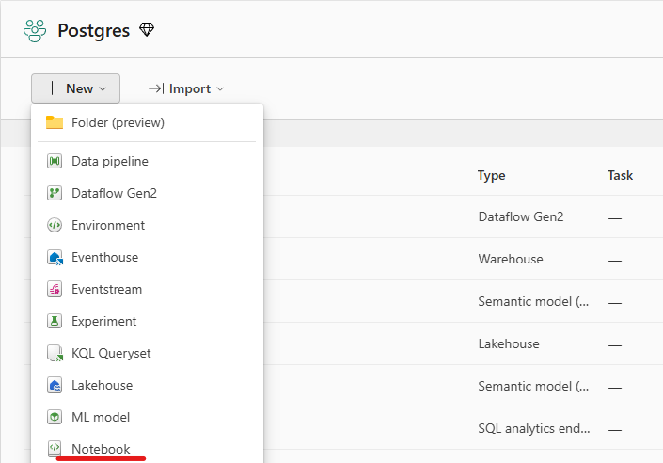This screenshot has width=663, height=463.
Task: Click the Experiment flask icon
Action: tap(55, 321)
